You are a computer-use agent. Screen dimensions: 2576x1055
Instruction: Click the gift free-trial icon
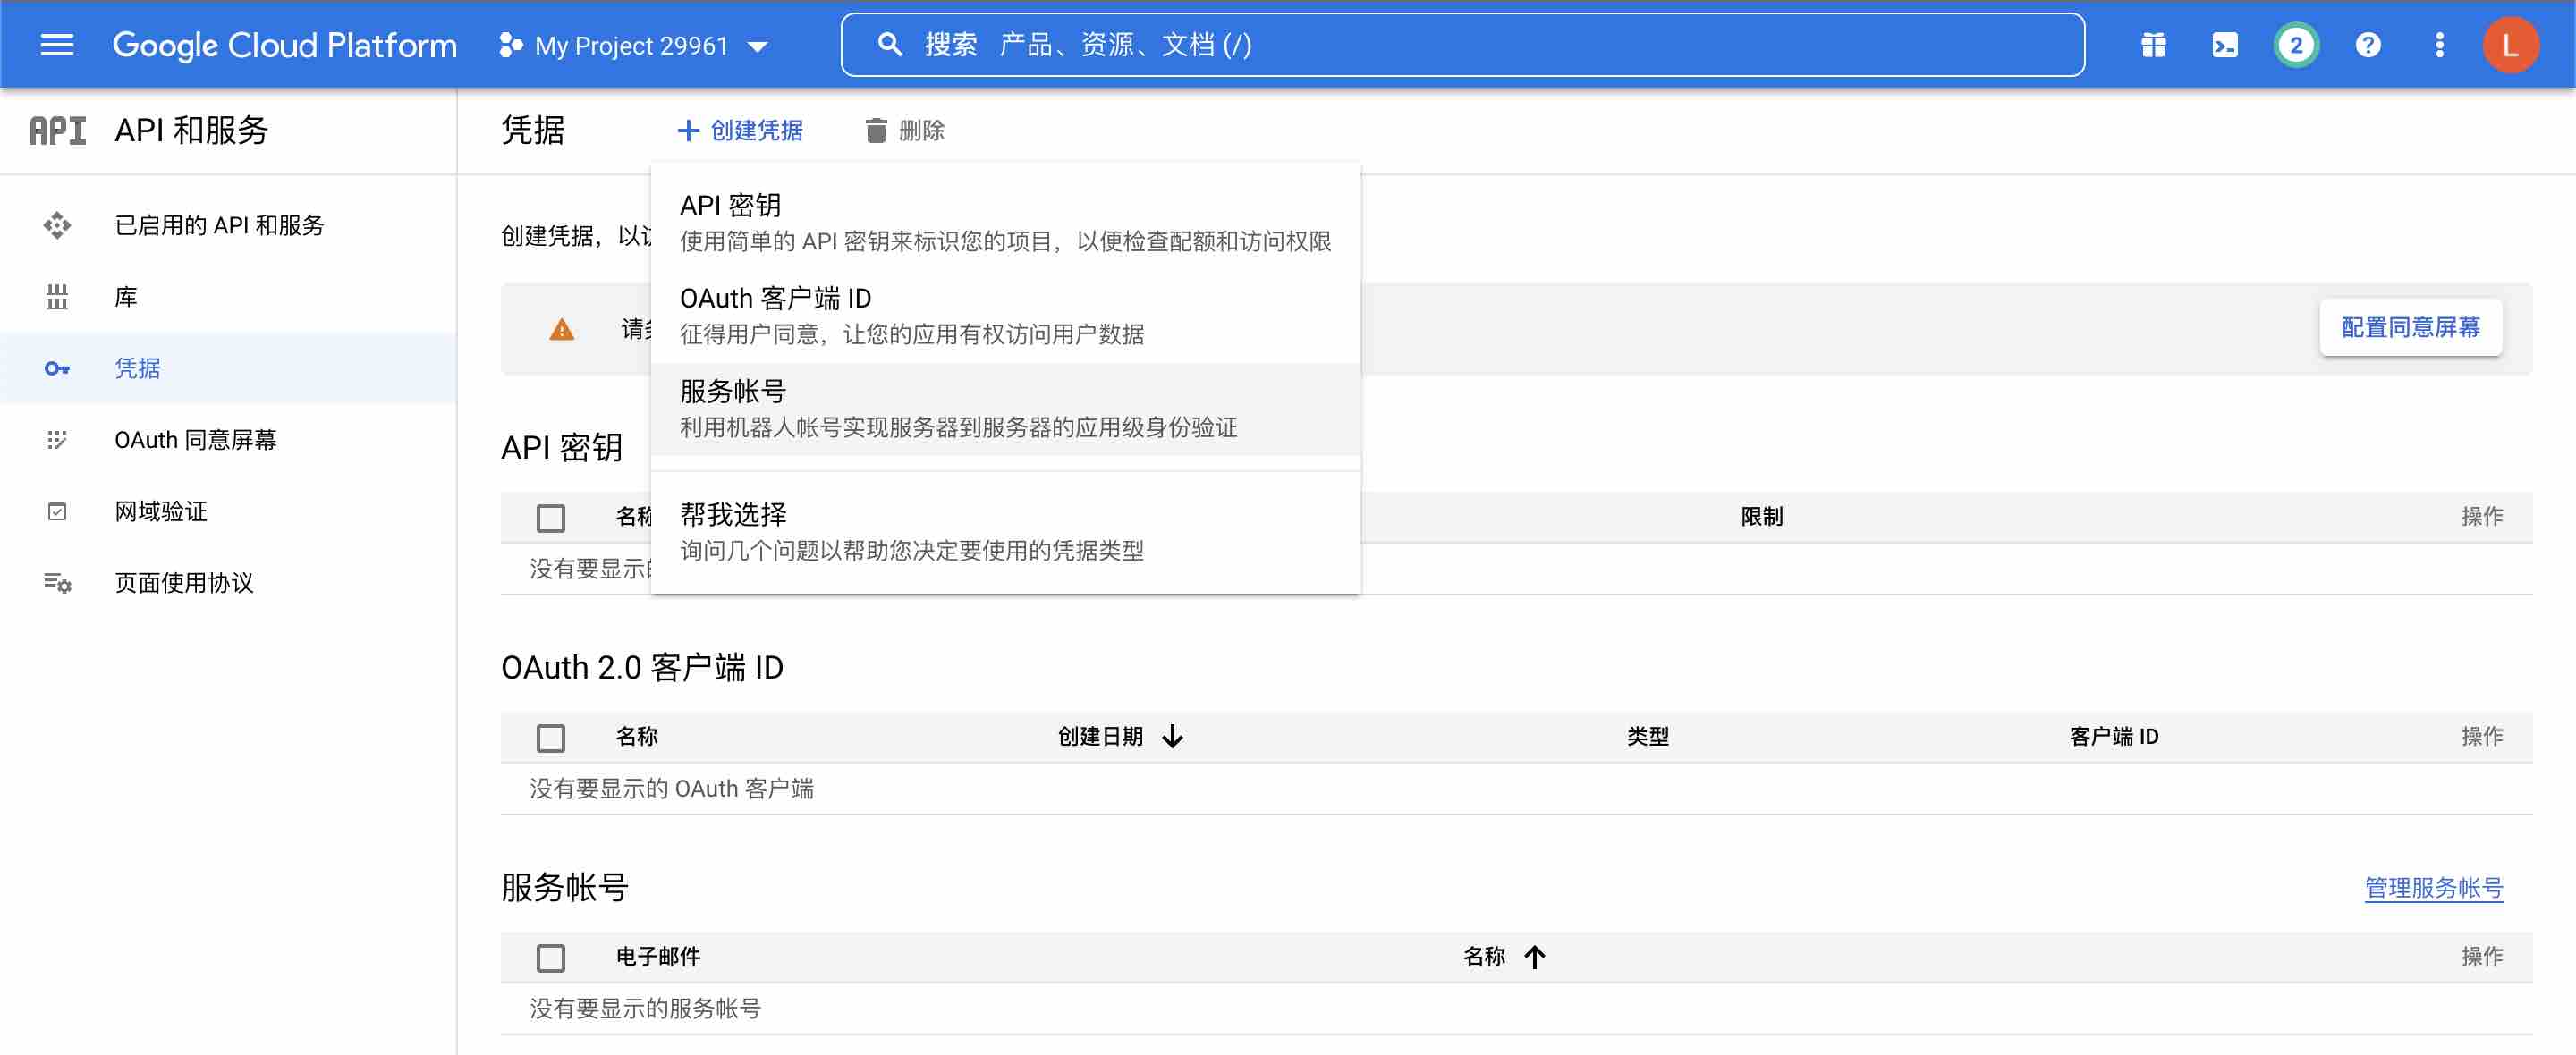point(2153,45)
